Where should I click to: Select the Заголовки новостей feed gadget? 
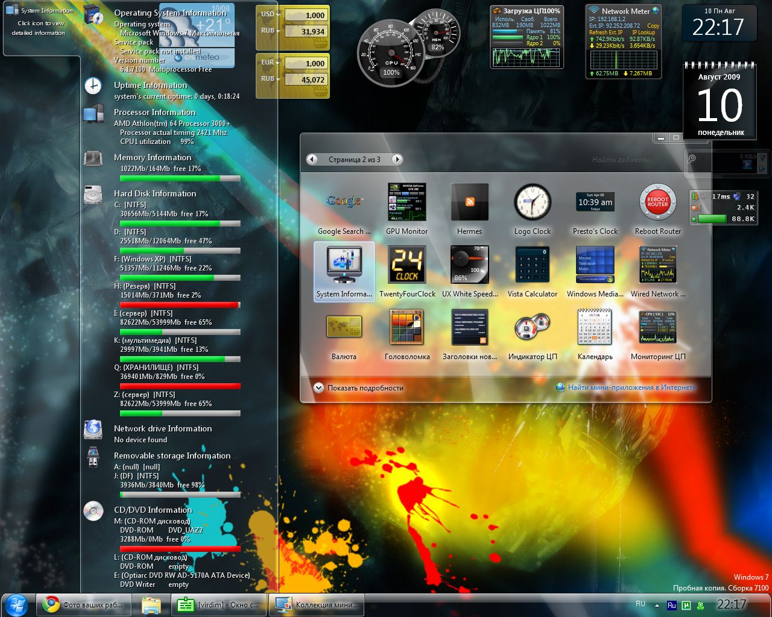[x=469, y=327]
